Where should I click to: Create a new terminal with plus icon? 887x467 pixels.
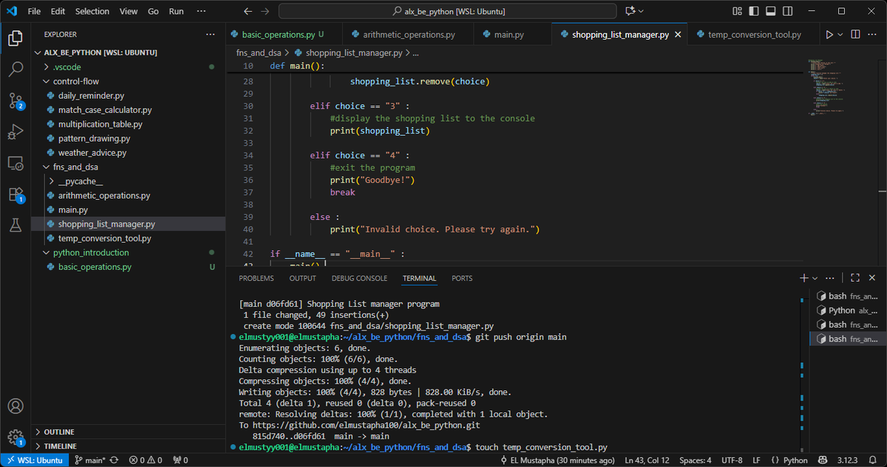pyautogui.click(x=804, y=278)
